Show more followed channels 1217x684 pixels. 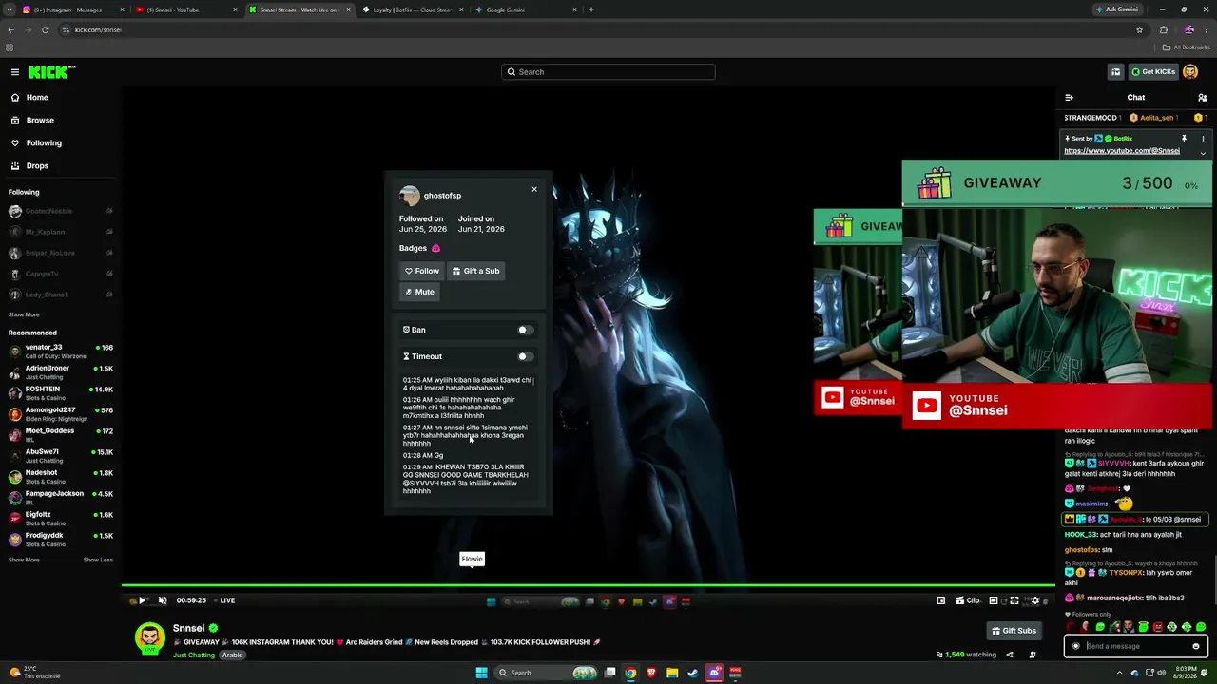coord(24,314)
